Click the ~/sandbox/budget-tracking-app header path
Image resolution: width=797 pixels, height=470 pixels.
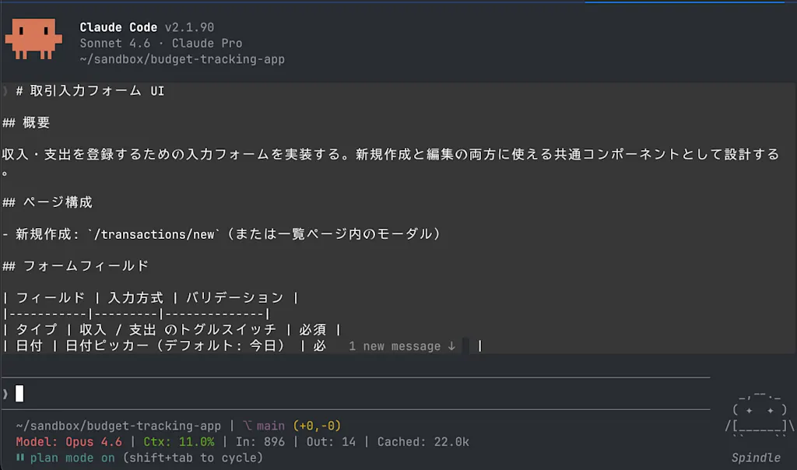(182, 59)
